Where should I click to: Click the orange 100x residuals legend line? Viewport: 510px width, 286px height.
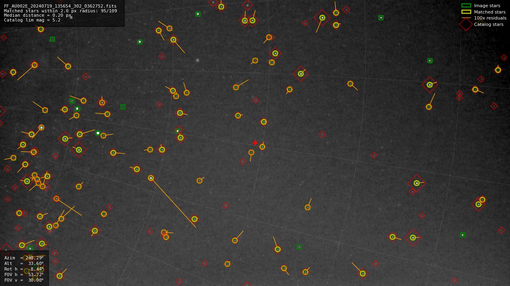[466, 18]
